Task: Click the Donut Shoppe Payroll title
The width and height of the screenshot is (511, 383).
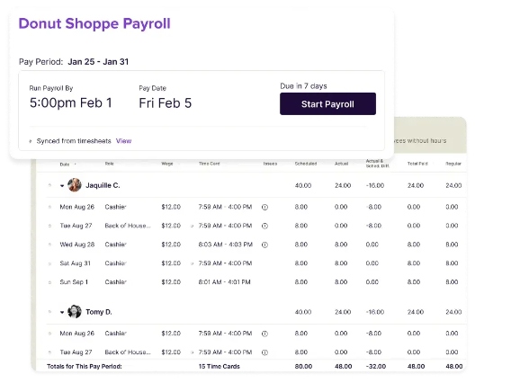Action: coord(94,23)
